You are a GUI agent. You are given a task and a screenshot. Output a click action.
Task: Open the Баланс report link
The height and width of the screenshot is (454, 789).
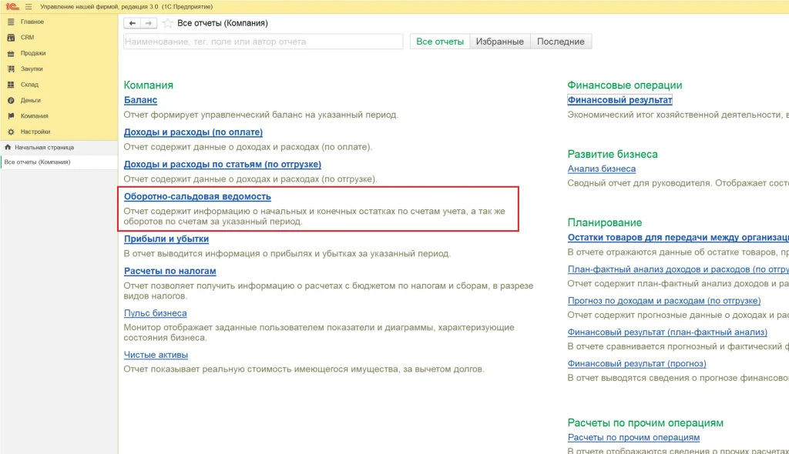click(140, 100)
